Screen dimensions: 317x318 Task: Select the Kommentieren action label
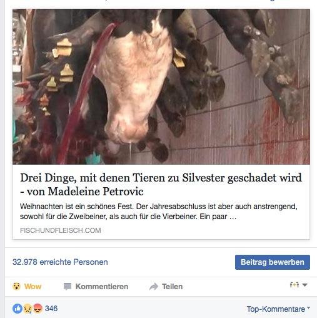pos(102,287)
